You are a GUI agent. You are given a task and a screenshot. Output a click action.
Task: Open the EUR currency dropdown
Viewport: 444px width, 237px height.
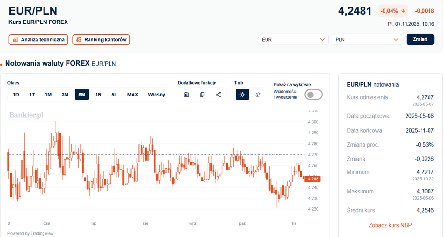tap(294, 40)
